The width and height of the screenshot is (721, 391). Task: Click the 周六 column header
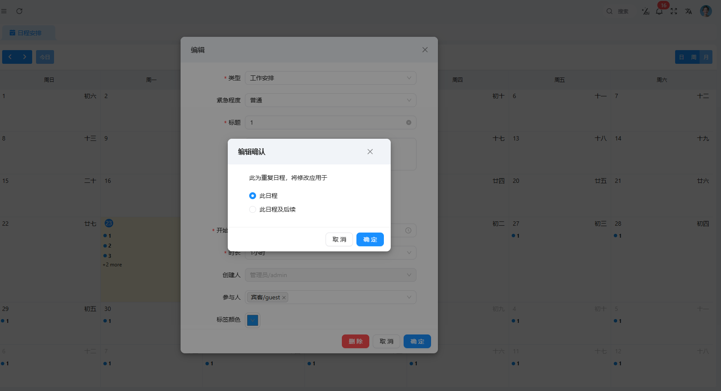pyautogui.click(x=662, y=80)
